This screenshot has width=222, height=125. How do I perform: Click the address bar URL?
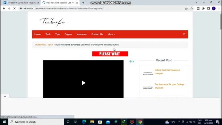[63, 8]
